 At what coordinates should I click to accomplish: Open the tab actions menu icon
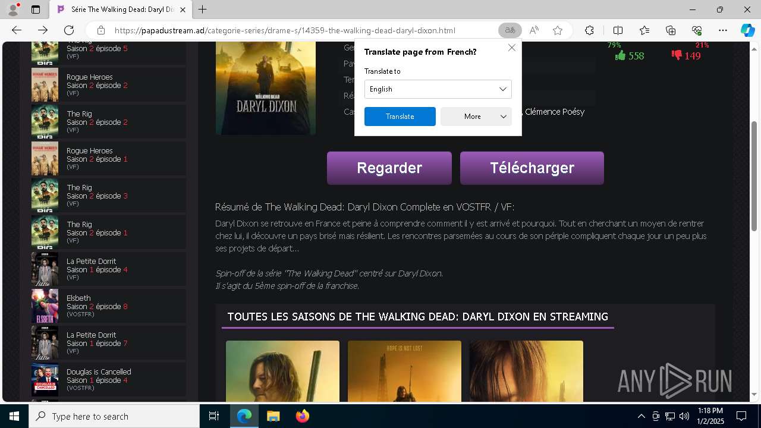coord(36,10)
